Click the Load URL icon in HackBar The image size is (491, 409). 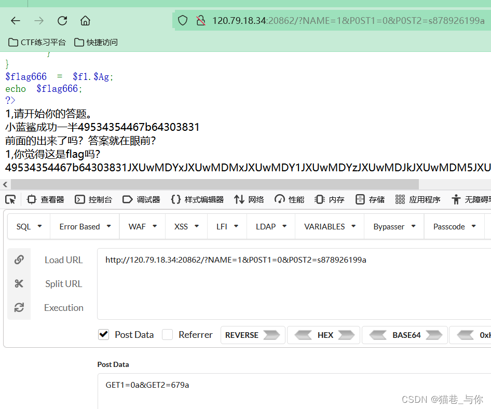[19, 260]
